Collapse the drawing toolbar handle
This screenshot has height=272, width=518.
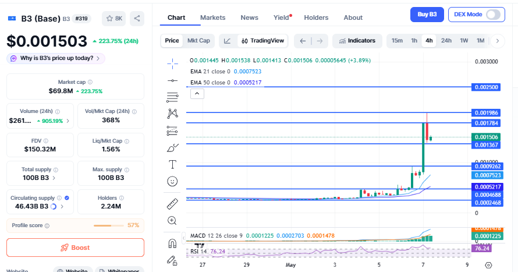coord(183,237)
